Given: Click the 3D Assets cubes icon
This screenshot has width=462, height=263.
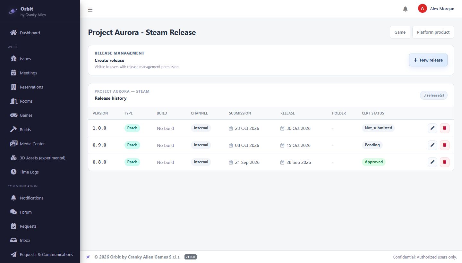Looking at the screenshot, I should point(13,158).
